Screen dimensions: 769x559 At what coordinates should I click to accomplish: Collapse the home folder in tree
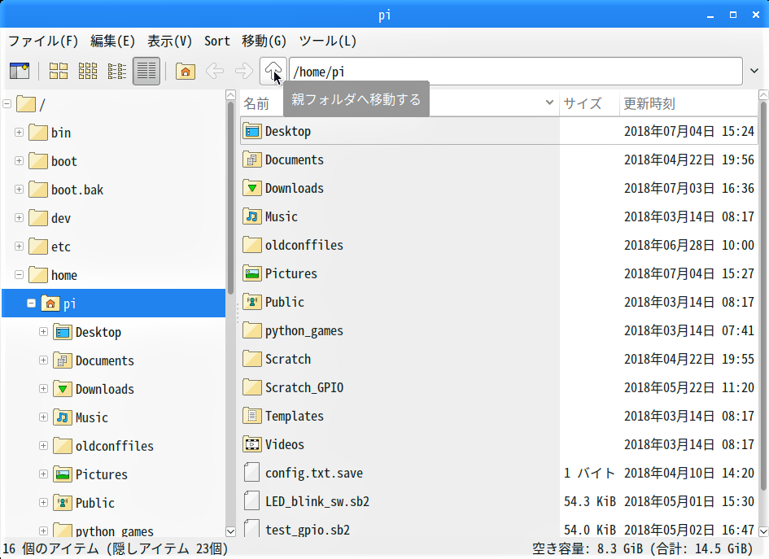click(x=20, y=274)
